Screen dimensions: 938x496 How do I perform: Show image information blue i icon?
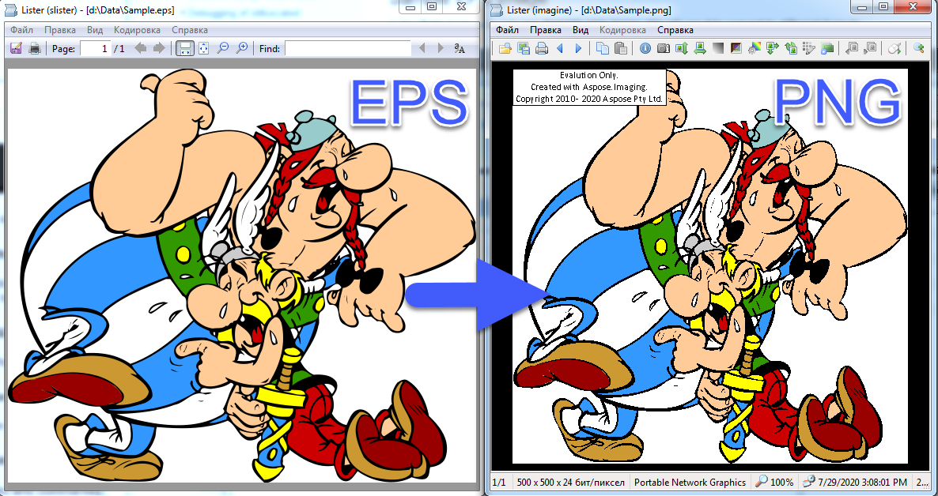click(x=645, y=48)
